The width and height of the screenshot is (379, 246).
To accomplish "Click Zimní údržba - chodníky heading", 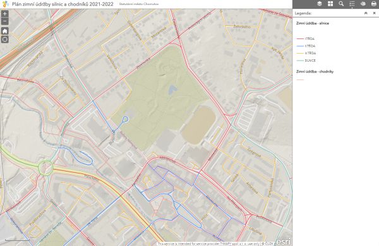I will (x=315, y=71).
